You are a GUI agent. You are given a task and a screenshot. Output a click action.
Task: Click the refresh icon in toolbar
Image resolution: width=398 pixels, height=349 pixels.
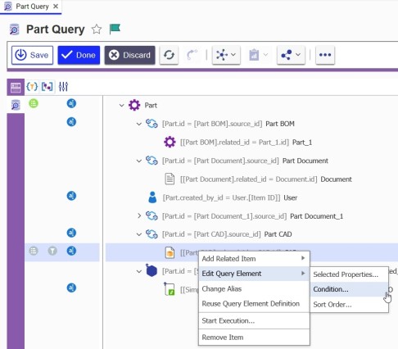[169, 55]
